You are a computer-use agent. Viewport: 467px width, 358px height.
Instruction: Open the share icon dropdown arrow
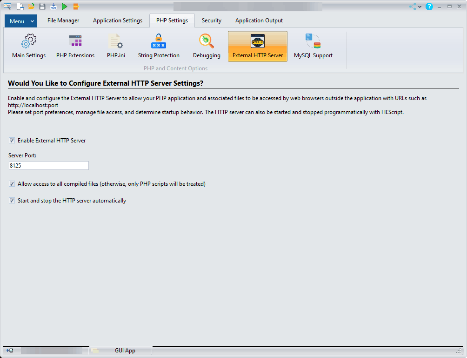(x=419, y=7)
